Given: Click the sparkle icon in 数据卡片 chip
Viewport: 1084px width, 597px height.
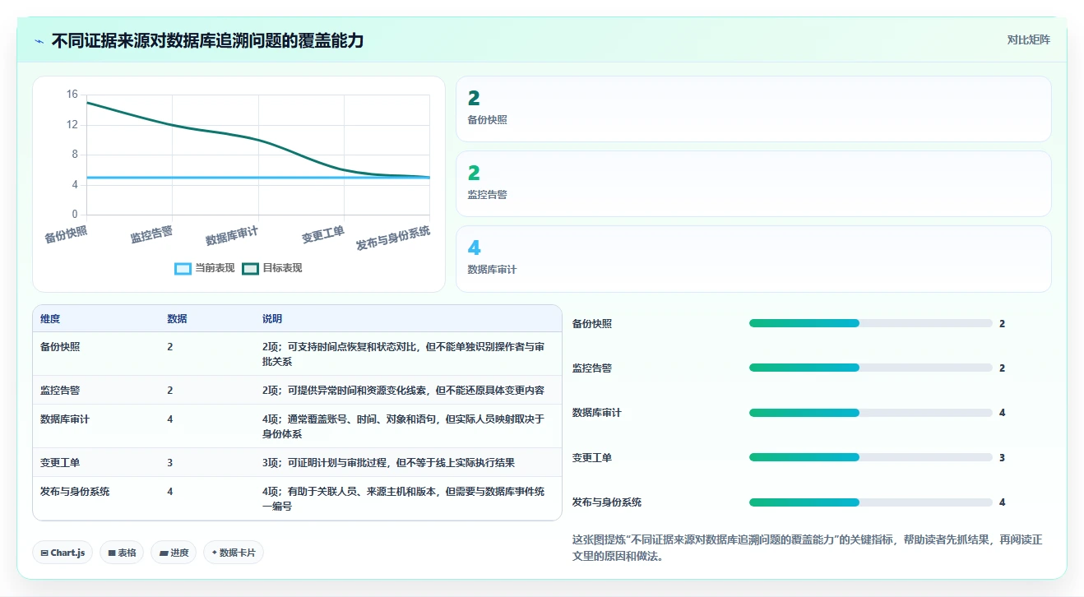Looking at the screenshot, I should point(215,553).
